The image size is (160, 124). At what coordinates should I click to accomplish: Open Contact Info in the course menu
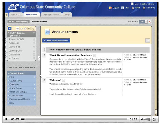pos(14,55)
